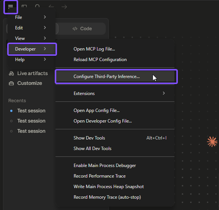Go forward with the right arrow
219x210 pixels.
(64, 7)
